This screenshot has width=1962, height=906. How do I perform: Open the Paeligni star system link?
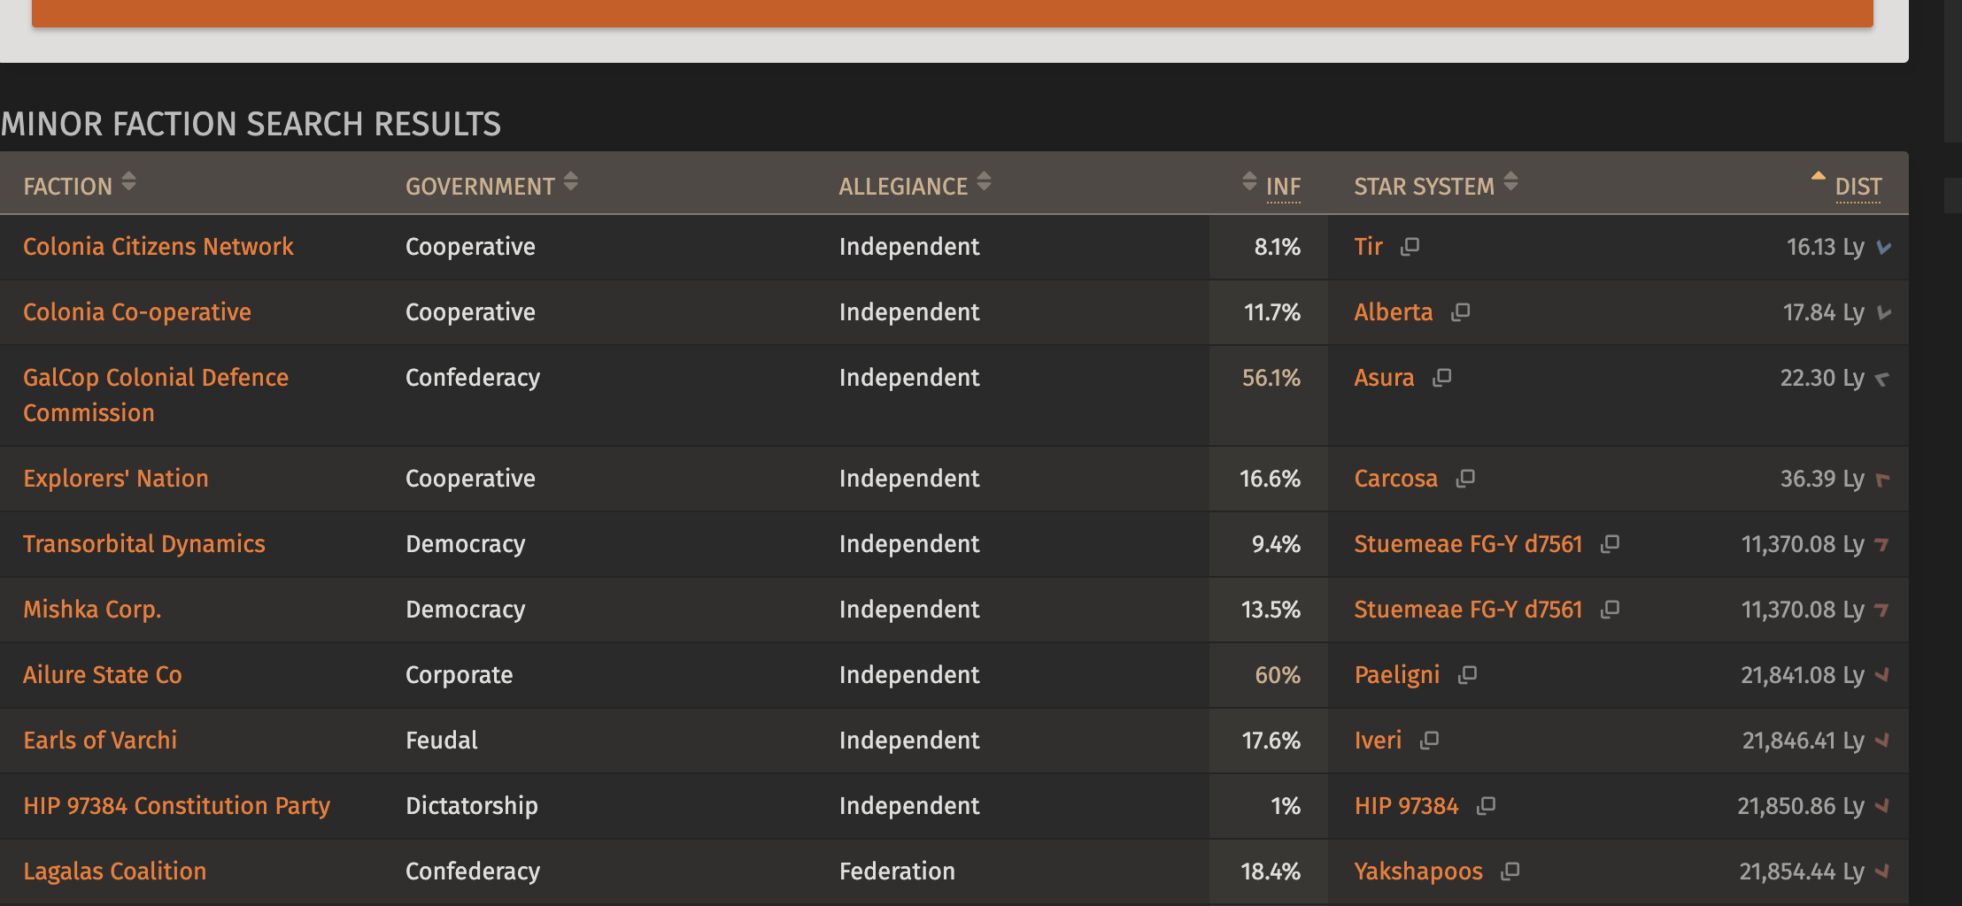(x=1397, y=675)
